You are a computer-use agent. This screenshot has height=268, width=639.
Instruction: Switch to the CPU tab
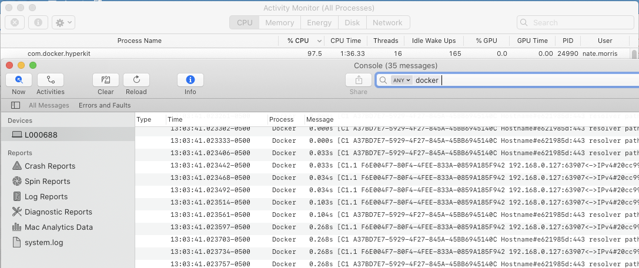(x=245, y=22)
